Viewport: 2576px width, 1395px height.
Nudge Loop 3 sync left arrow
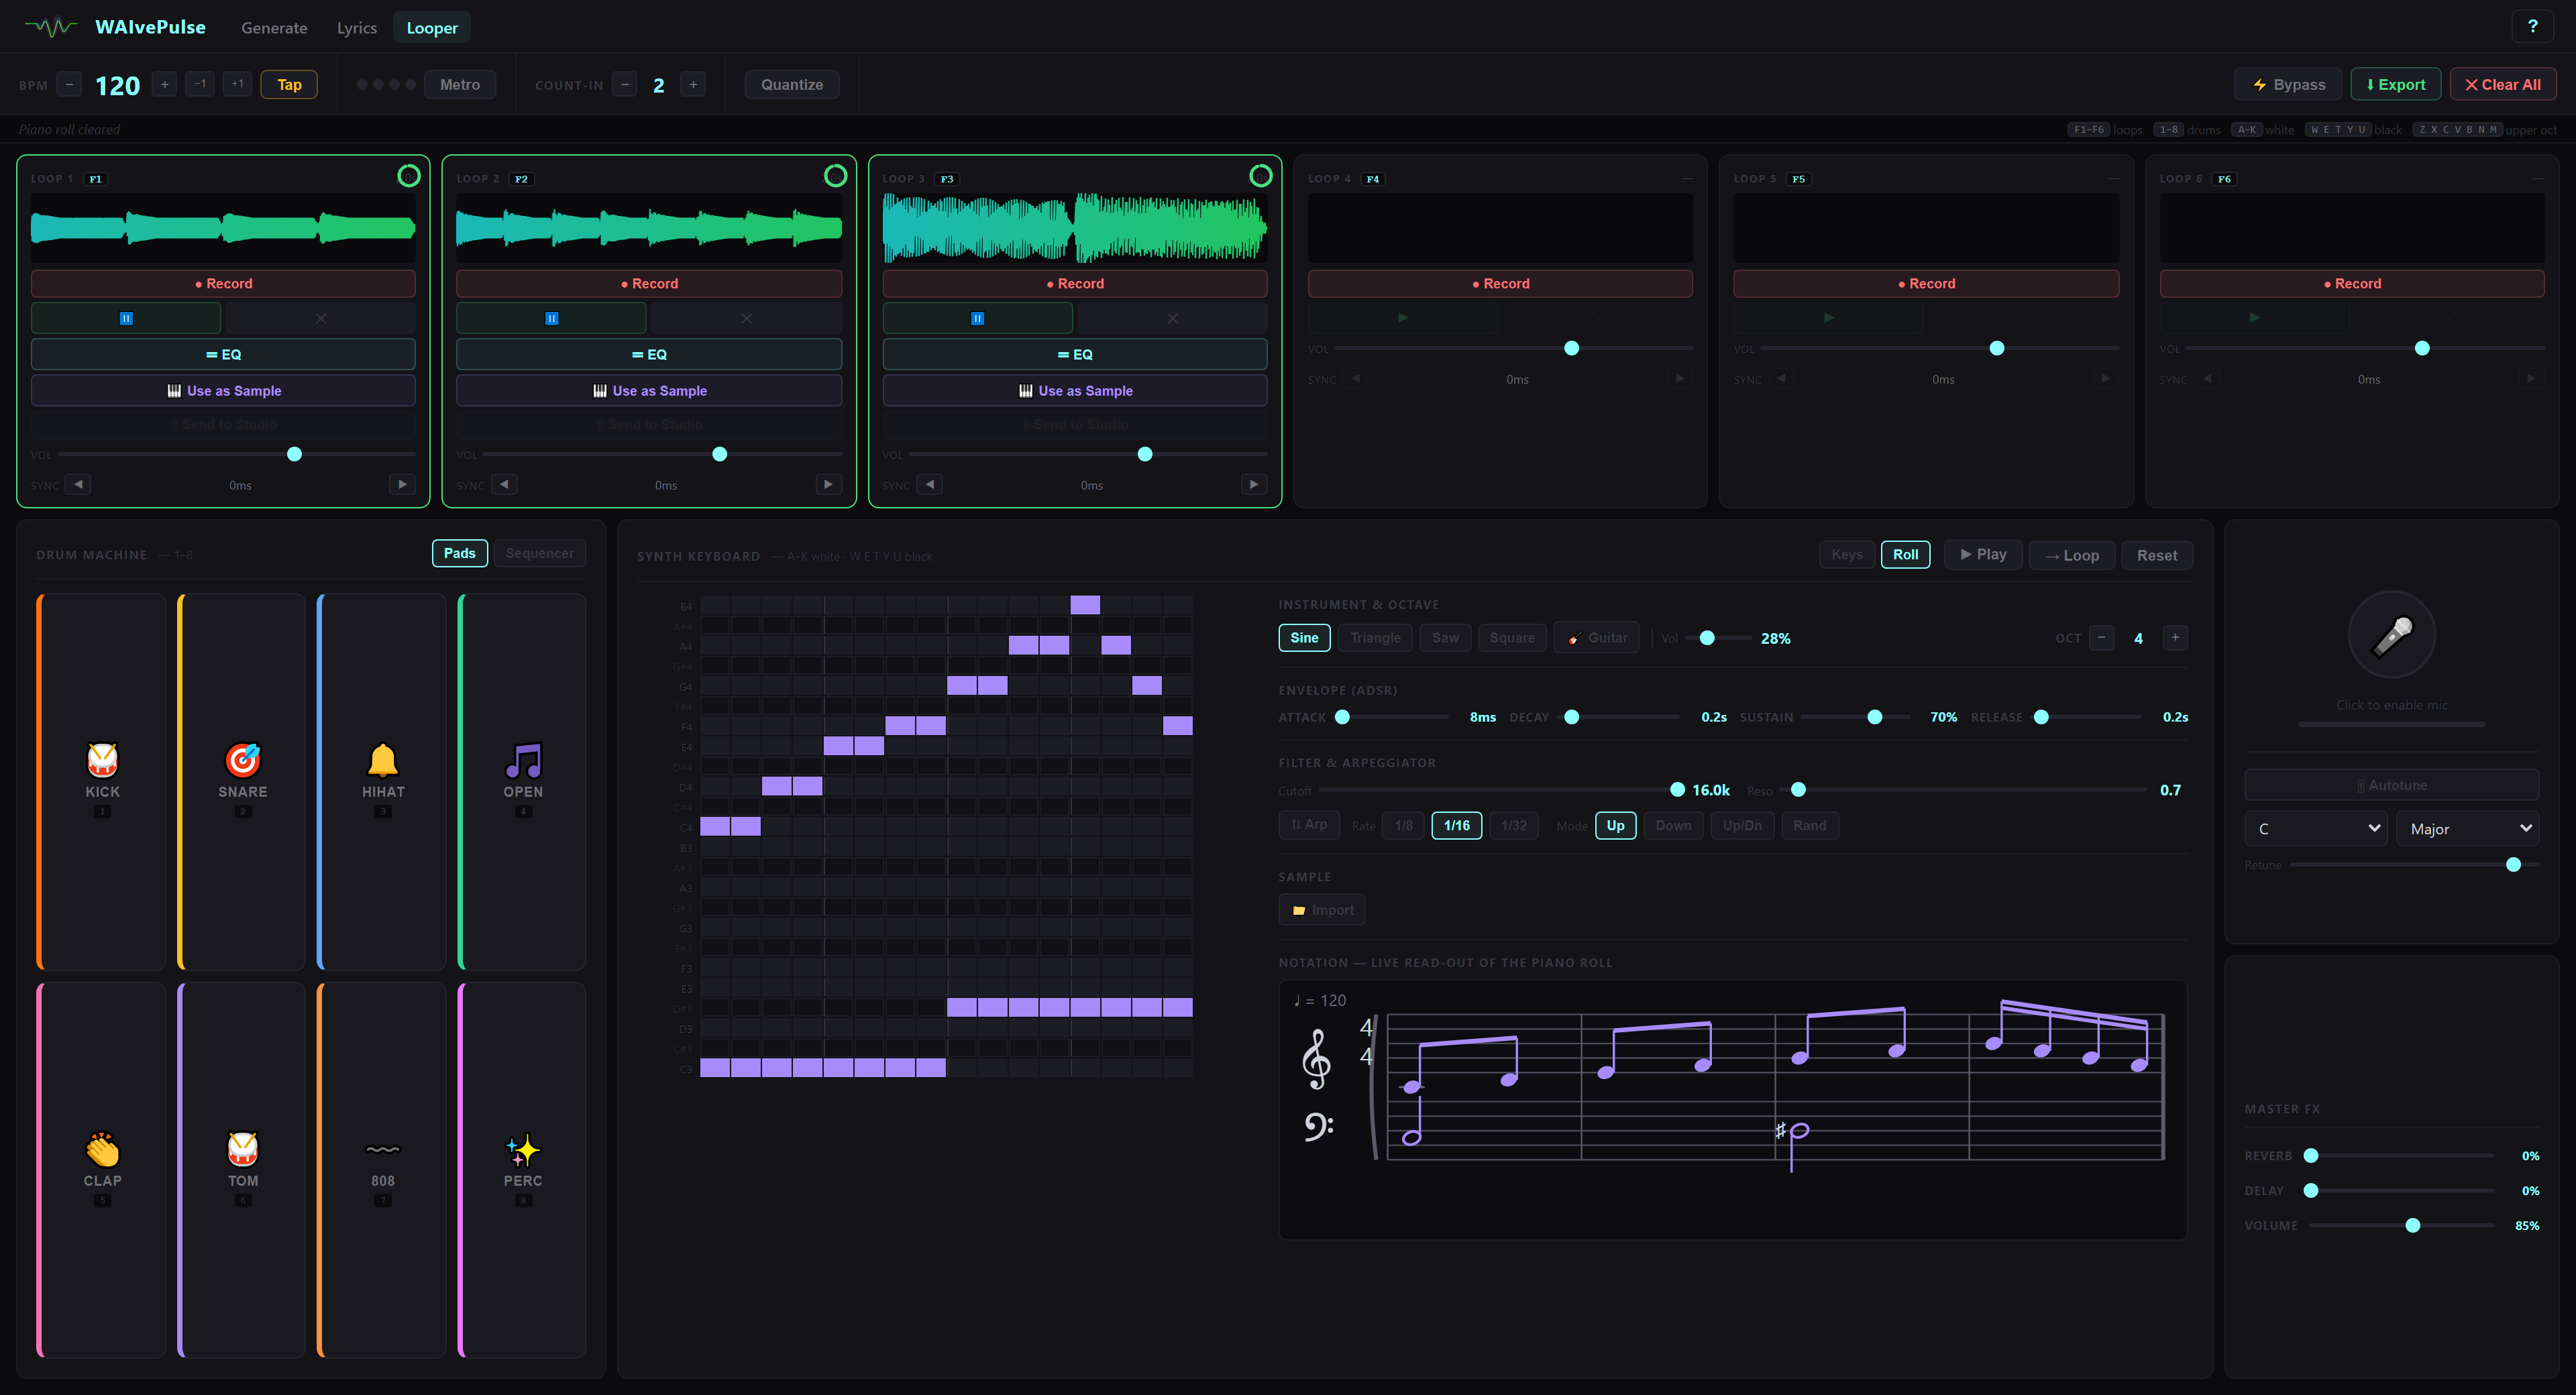[930, 484]
